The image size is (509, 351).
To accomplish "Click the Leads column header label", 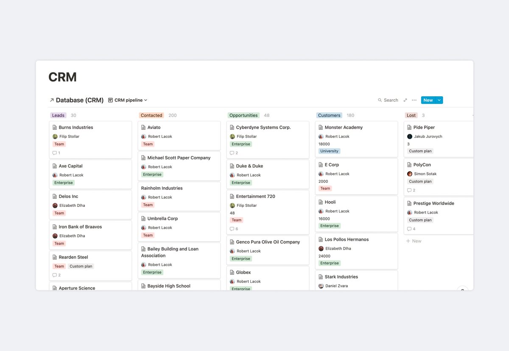I will point(58,115).
